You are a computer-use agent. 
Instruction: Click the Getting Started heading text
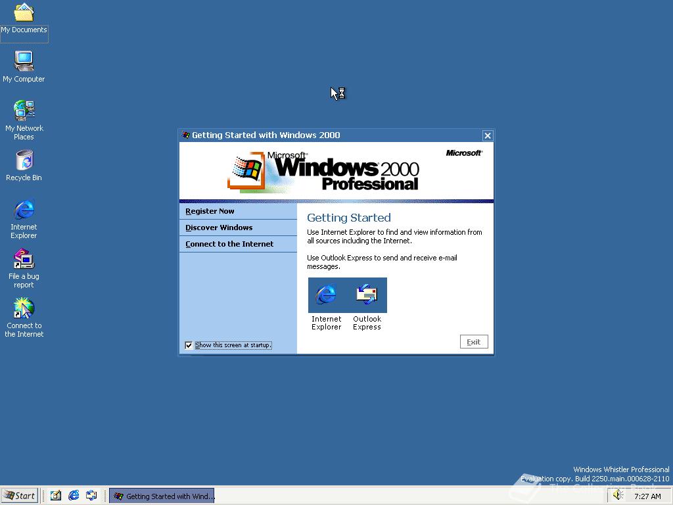click(349, 218)
